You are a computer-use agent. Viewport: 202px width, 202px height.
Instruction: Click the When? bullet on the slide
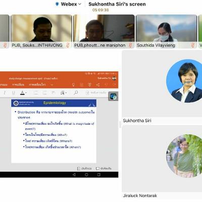point(52,147)
